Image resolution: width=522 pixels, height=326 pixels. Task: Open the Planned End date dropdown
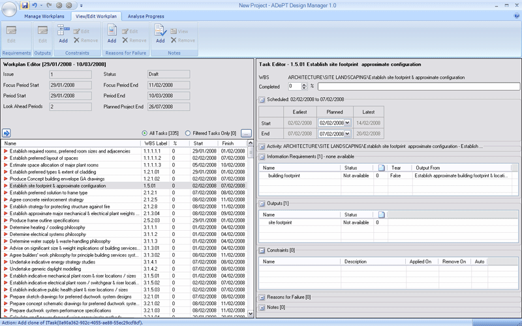point(346,132)
